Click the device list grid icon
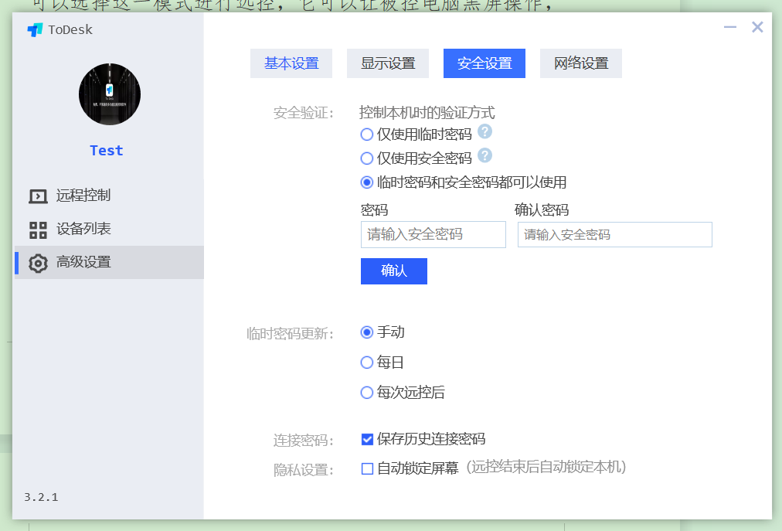The width and height of the screenshot is (782, 531). (x=38, y=230)
